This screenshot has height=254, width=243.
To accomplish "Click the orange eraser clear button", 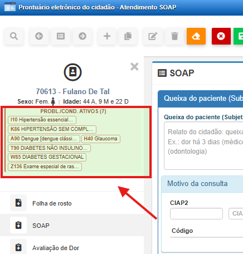I will point(196,36).
